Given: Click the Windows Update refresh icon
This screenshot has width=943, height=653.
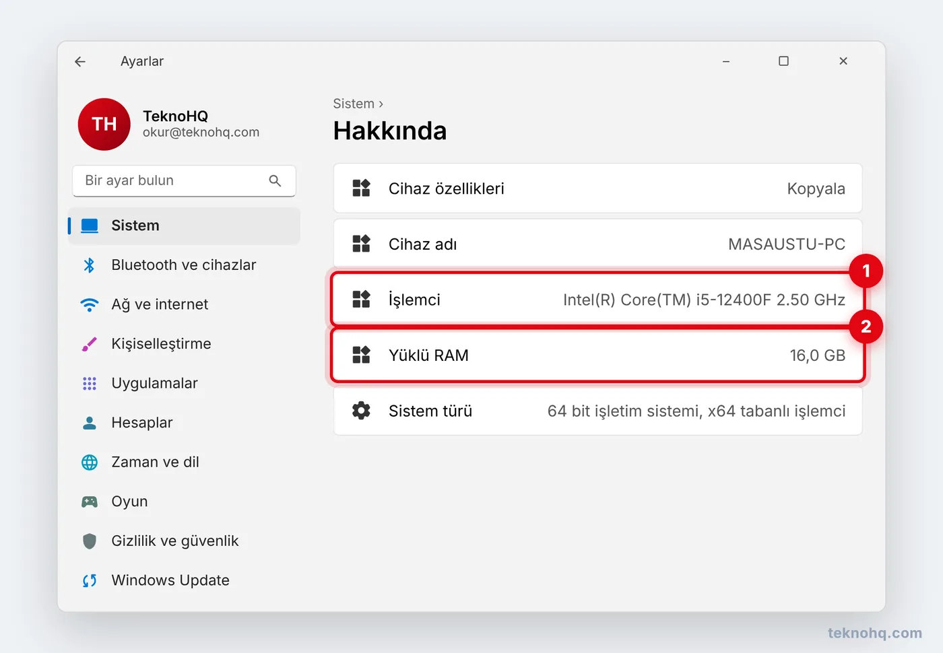Looking at the screenshot, I should pyautogui.click(x=90, y=580).
